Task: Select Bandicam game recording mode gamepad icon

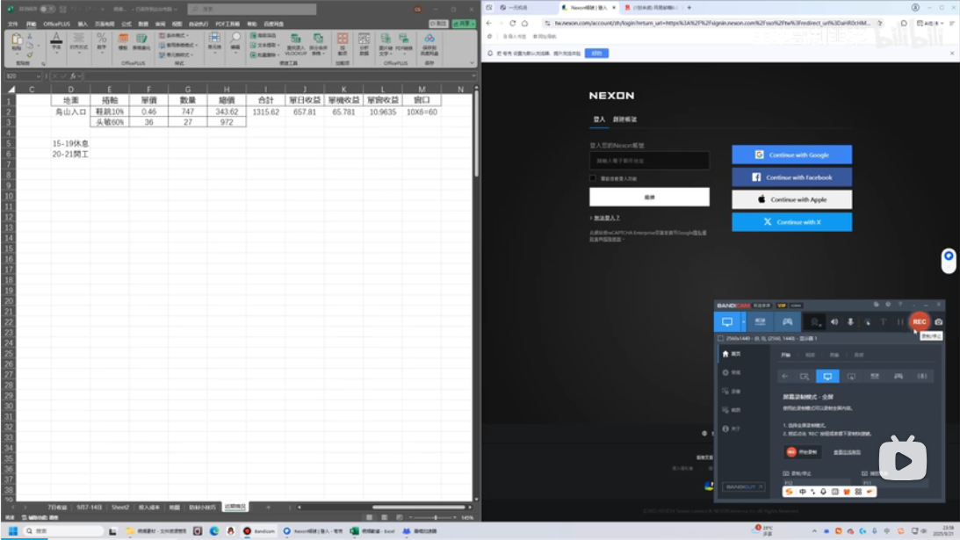Action: [x=787, y=321]
